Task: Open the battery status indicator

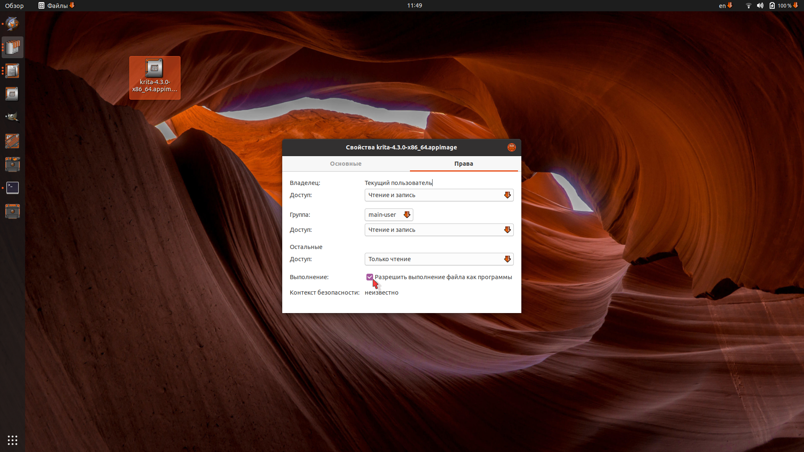Action: click(783, 5)
